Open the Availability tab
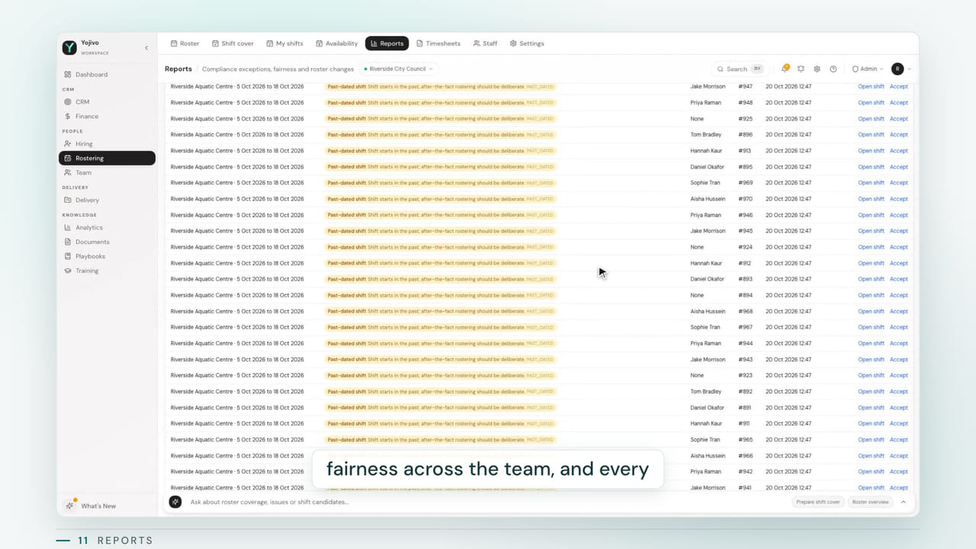 336,43
